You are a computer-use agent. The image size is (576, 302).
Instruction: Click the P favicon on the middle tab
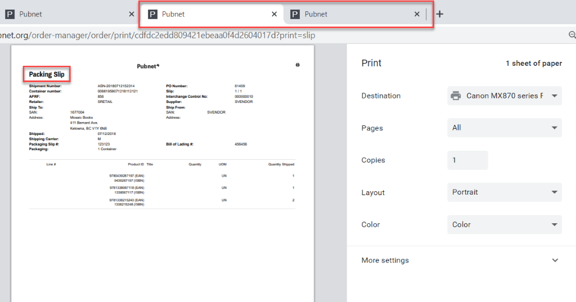click(x=152, y=14)
